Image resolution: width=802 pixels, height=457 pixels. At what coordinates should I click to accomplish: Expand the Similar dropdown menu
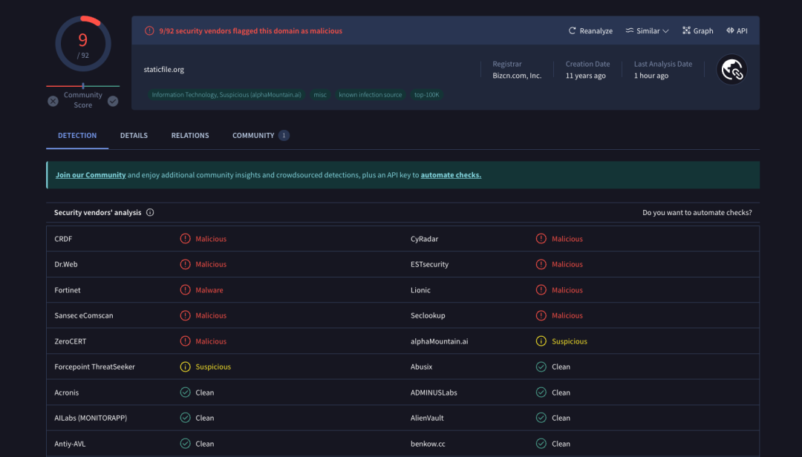point(647,30)
